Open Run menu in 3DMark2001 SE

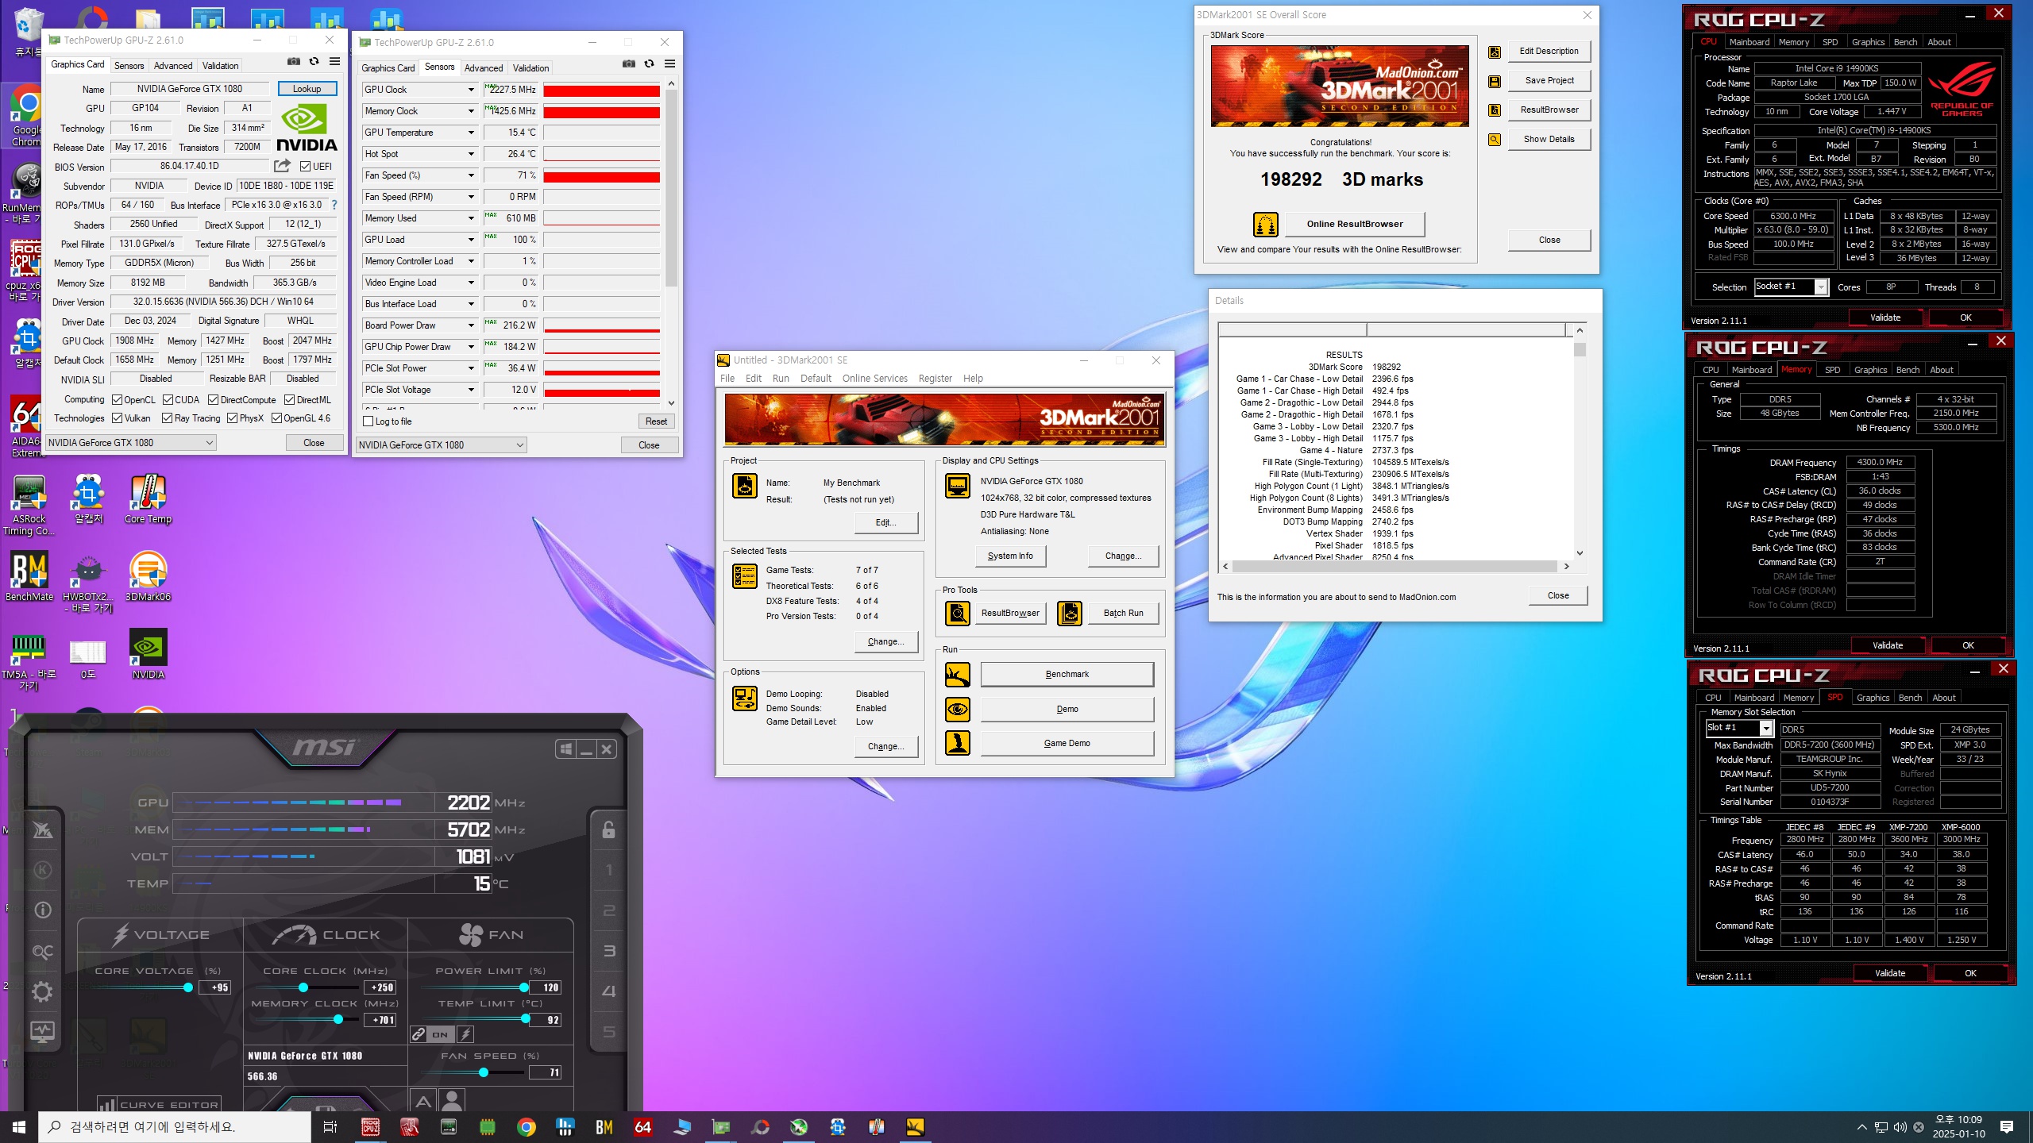click(781, 379)
